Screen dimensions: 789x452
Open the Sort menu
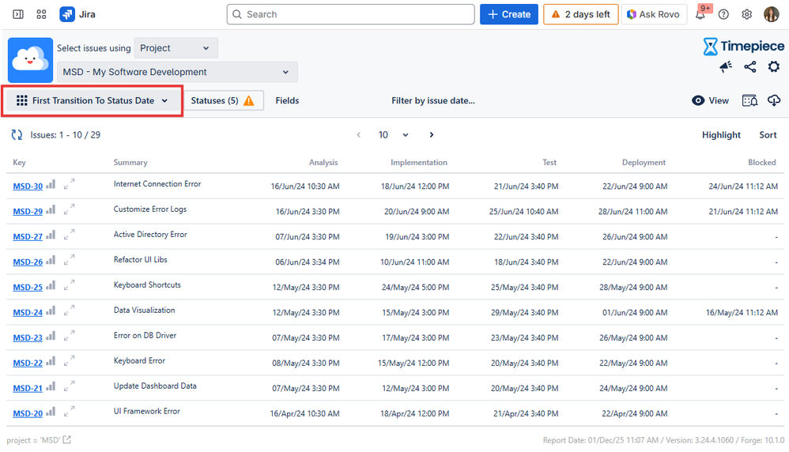768,135
